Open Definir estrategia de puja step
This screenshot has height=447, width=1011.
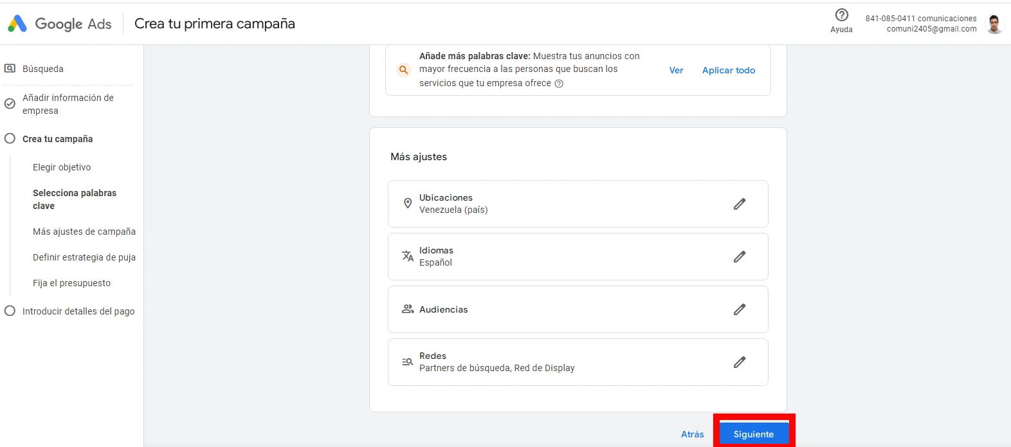[84, 257]
